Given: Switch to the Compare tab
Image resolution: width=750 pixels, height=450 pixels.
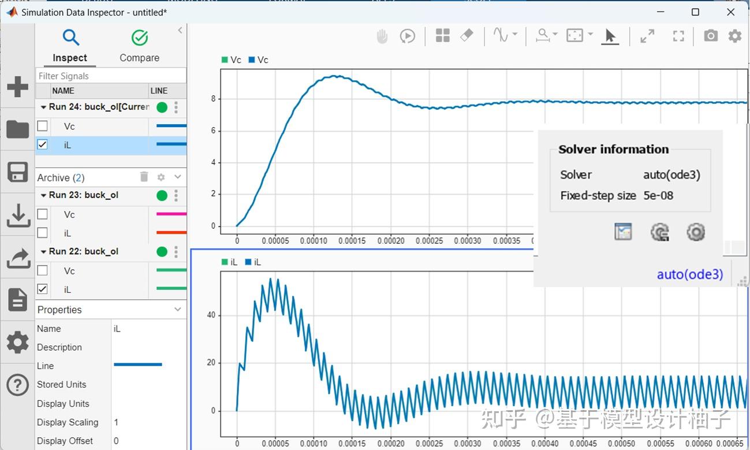Looking at the screenshot, I should point(139,46).
